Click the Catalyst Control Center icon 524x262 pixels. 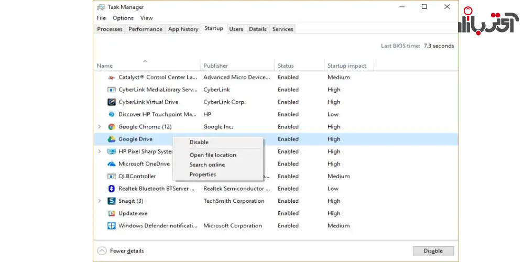[x=111, y=78]
